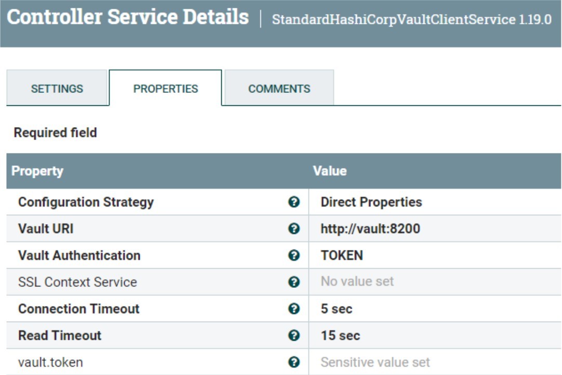562x375 pixels.
Task: Click the vault.token property name
Action: [x=50, y=362]
